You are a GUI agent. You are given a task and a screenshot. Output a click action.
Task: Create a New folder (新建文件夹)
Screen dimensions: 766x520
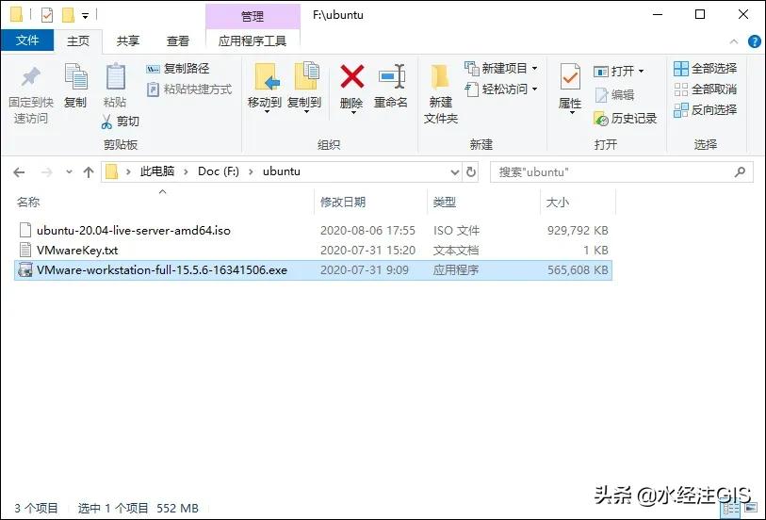pos(441,94)
